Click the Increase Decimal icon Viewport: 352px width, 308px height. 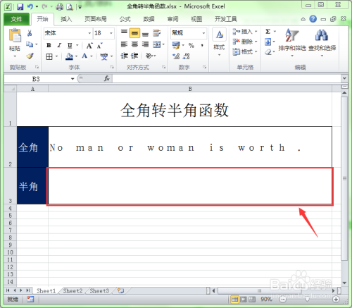[x=176, y=56]
